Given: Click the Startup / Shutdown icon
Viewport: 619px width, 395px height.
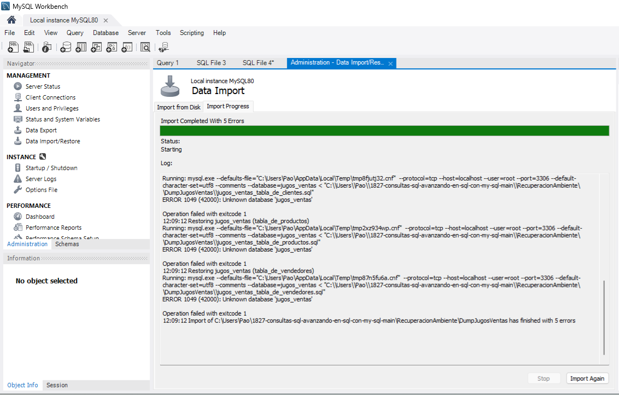Looking at the screenshot, I should (x=17, y=168).
